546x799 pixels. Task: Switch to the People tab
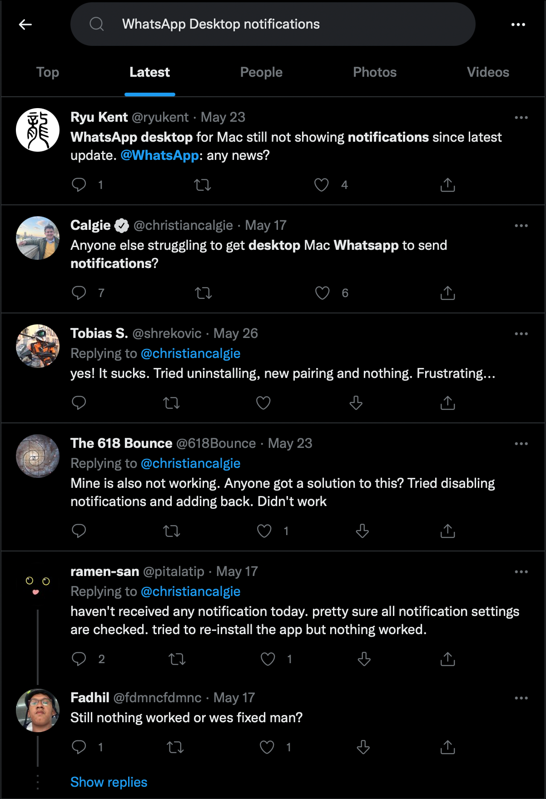[261, 72]
